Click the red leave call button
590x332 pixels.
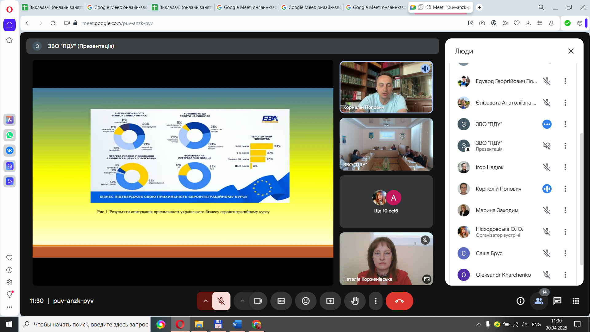point(399,301)
